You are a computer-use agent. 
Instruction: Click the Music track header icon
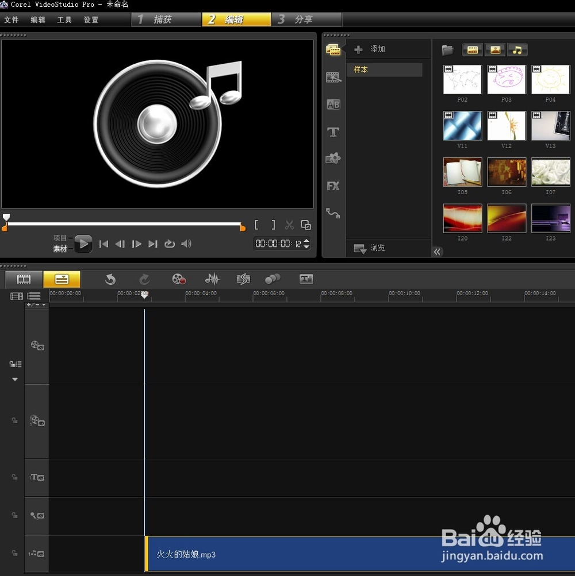[x=37, y=553]
